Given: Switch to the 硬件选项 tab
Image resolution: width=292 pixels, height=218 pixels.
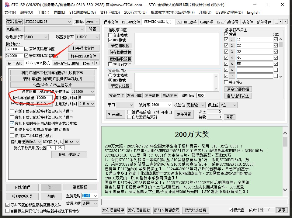Looking at the screenshot, I should coord(15,64).
